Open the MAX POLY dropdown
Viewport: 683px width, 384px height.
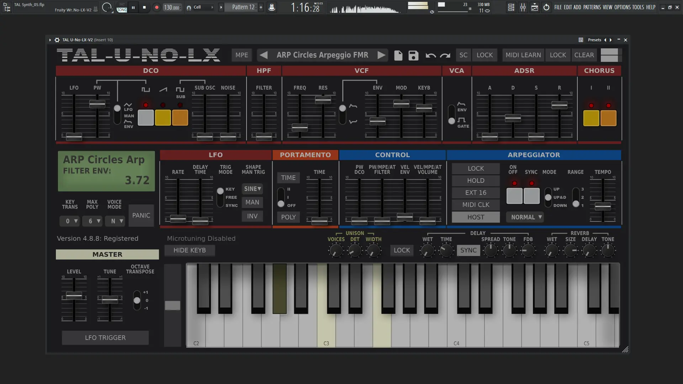pyautogui.click(x=92, y=221)
